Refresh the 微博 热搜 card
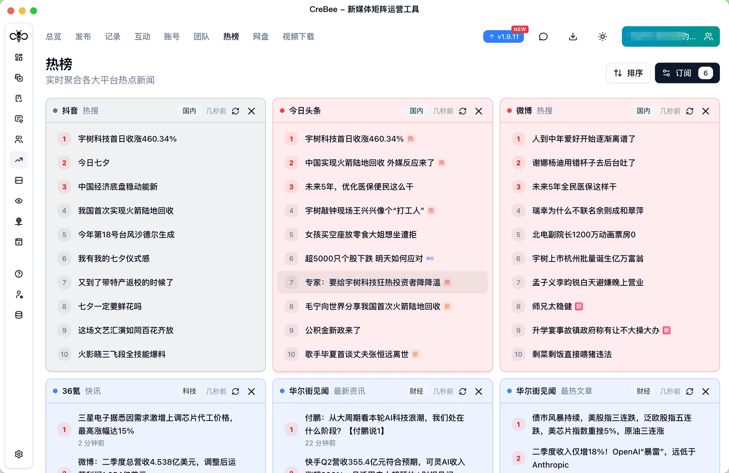 [690, 111]
